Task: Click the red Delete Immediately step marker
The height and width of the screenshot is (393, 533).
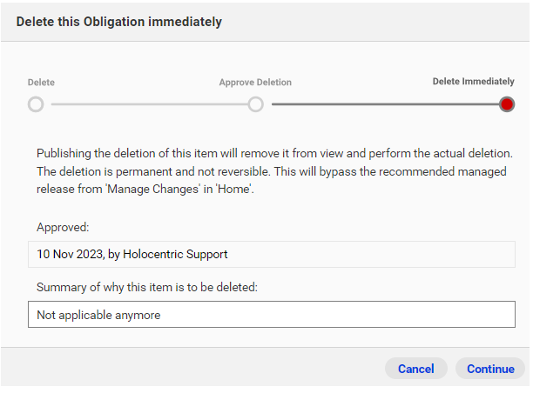Action: 507,104
